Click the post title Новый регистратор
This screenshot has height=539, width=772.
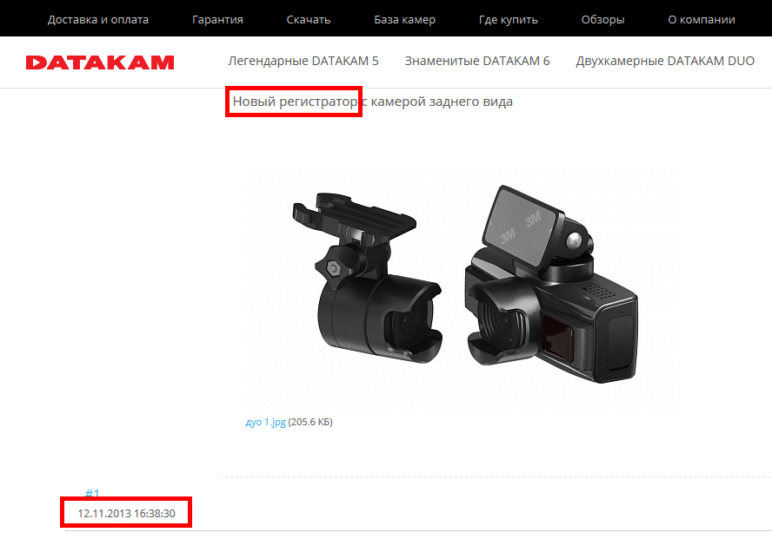coord(295,102)
